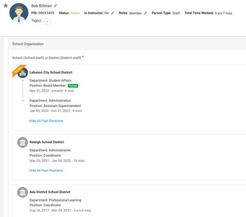Select the Ada District School District title

(x=50, y=192)
